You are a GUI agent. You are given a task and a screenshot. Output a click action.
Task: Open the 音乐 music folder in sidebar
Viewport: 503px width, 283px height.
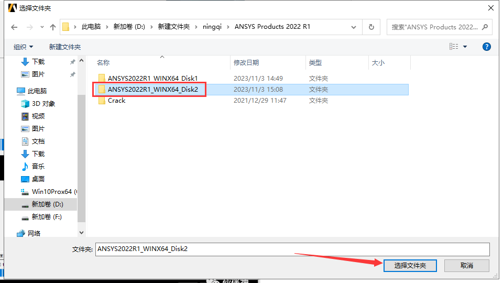[38, 166]
